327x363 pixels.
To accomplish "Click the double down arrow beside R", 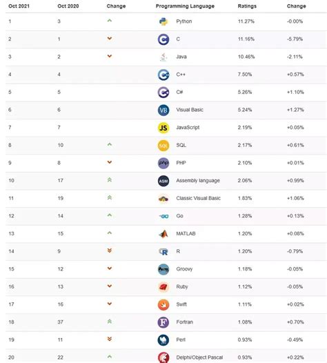I will 110,251.
